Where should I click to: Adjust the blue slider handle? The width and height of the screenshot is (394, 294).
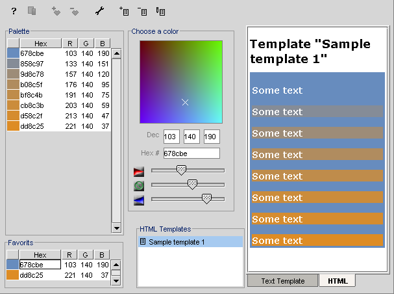click(206, 198)
